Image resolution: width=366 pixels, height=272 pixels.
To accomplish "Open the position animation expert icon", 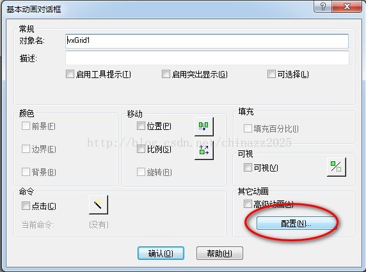I will pos(203,126).
